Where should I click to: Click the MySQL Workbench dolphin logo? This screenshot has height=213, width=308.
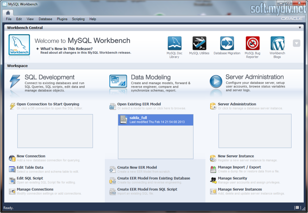pos(19,45)
